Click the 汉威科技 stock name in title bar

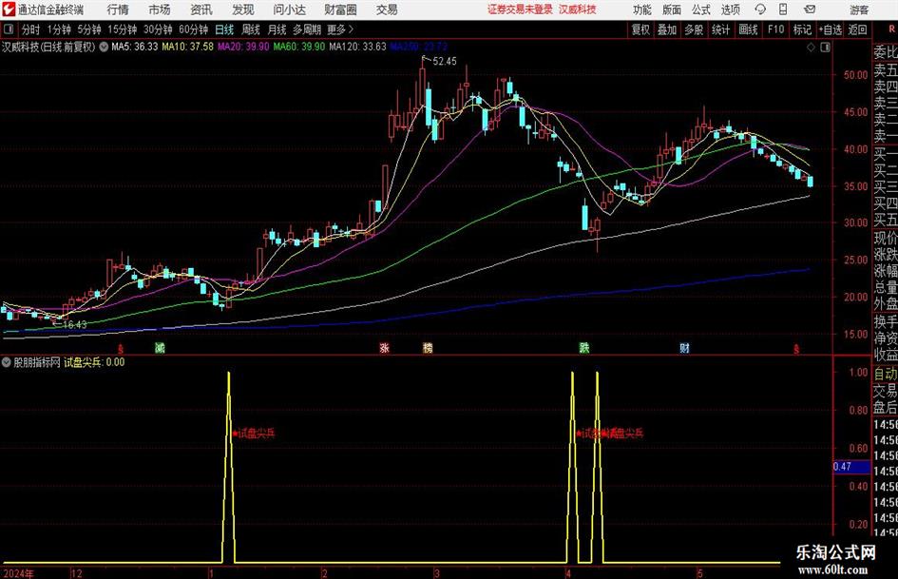click(x=578, y=10)
